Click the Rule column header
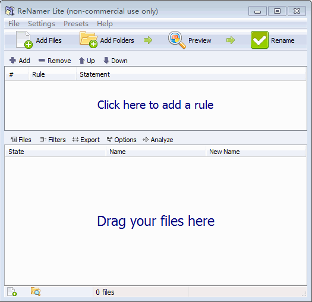 tap(52, 74)
